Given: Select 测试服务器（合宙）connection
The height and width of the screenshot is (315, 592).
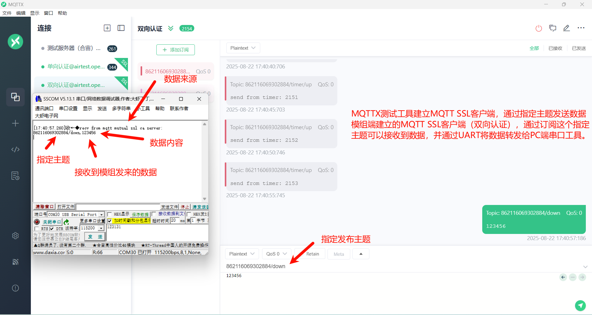Looking at the screenshot, I should coord(81,48).
